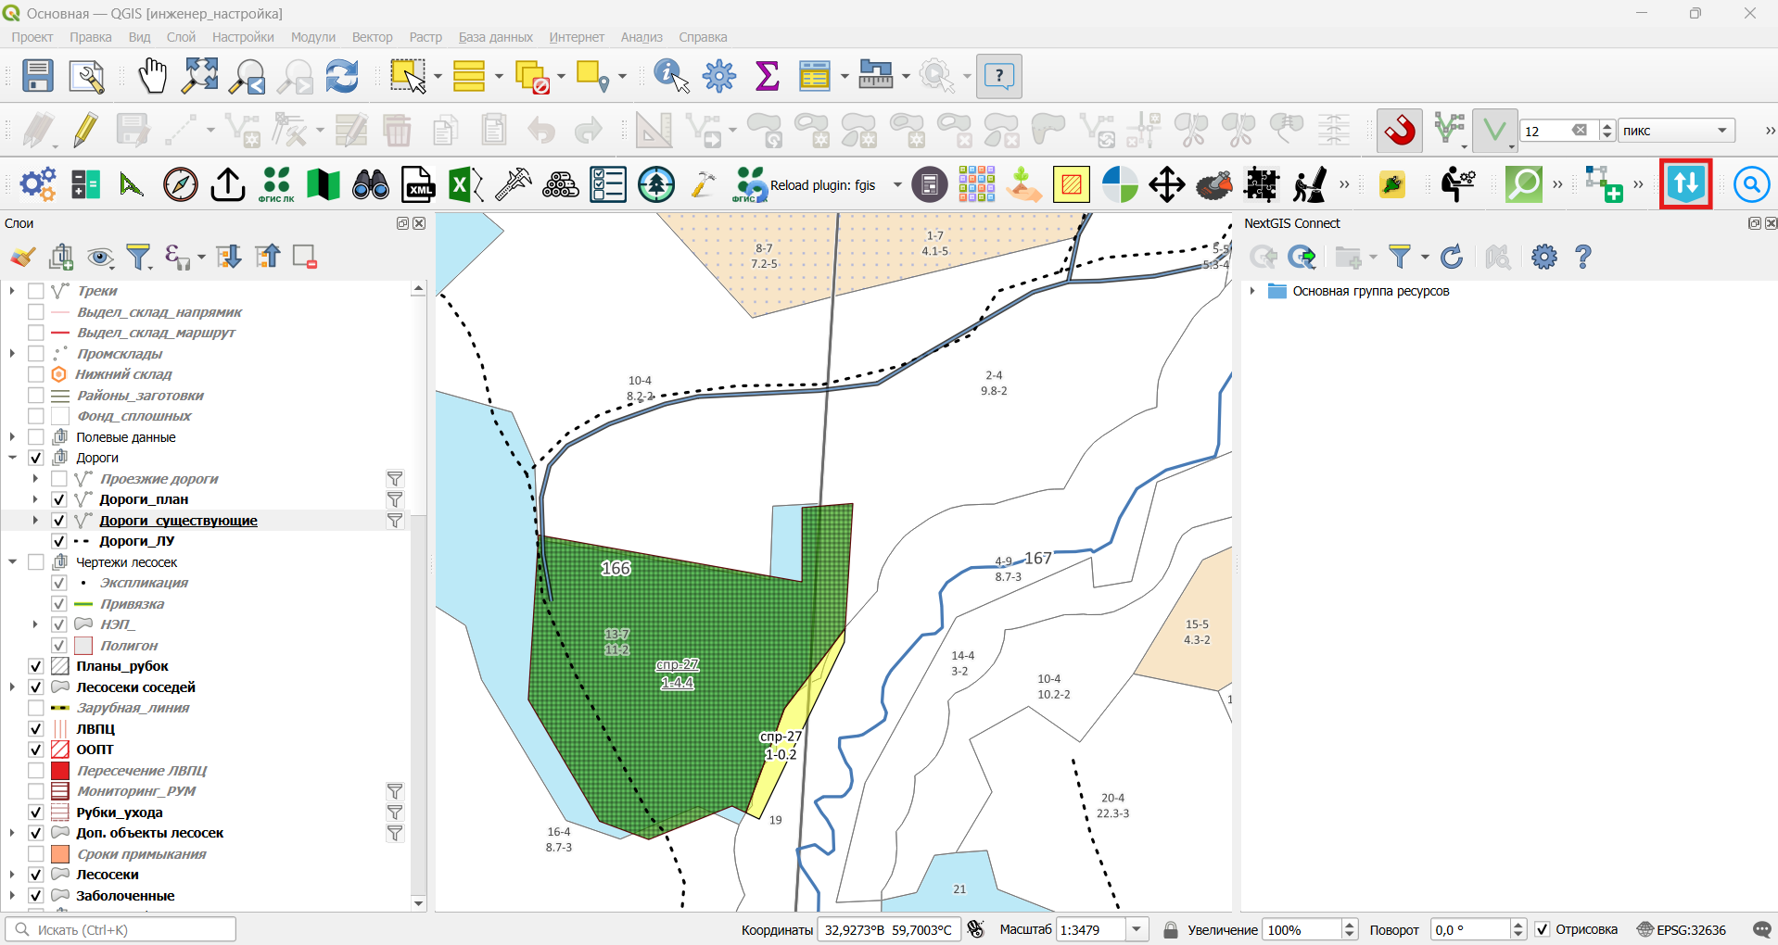Click the Save Project floppy icon
1778x945 pixels.
[x=38, y=76]
